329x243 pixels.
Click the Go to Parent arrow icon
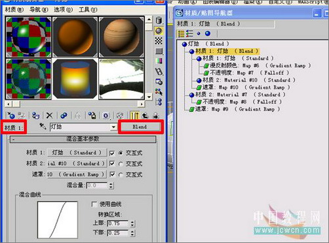coord(145,116)
